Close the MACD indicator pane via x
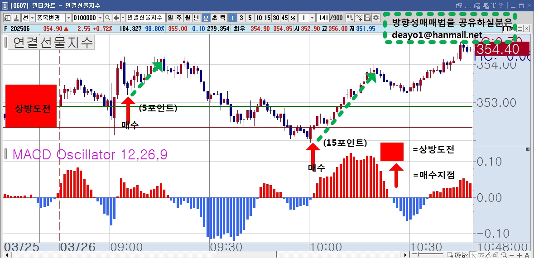Screen dimensions: 534x258 [x=528, y=149]
